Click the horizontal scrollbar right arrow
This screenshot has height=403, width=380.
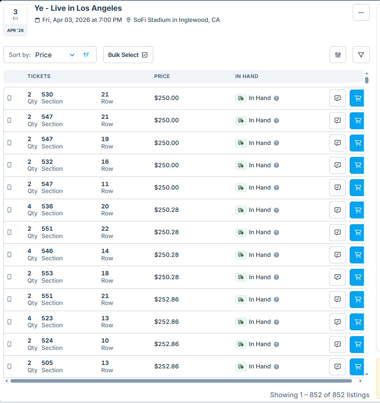coord(360,381)
